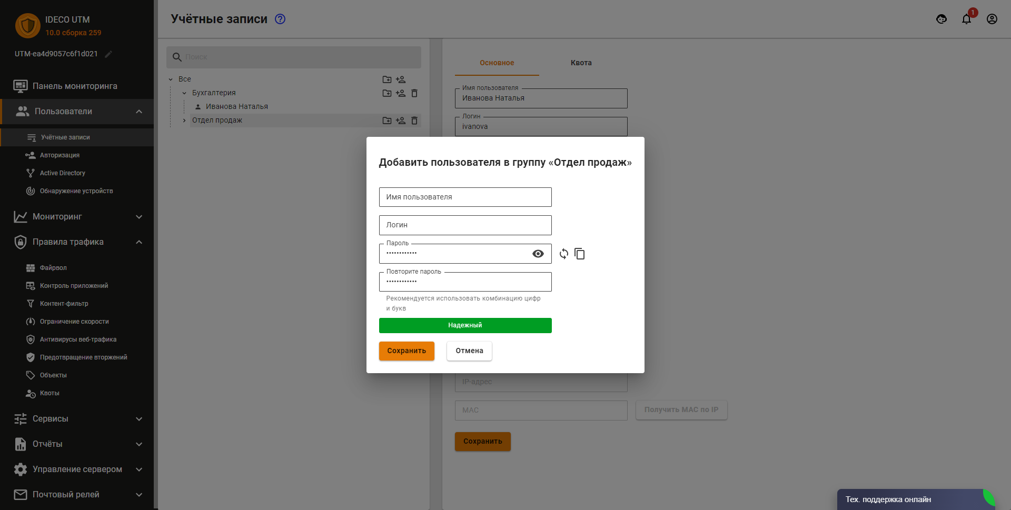Delete the Отдел продаж group
Image resolution: width=1011 pixels, height=510 pixels.
click(414, 121)
